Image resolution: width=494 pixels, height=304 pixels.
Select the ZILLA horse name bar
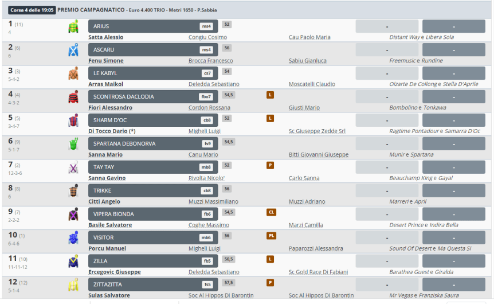point(153,261)
